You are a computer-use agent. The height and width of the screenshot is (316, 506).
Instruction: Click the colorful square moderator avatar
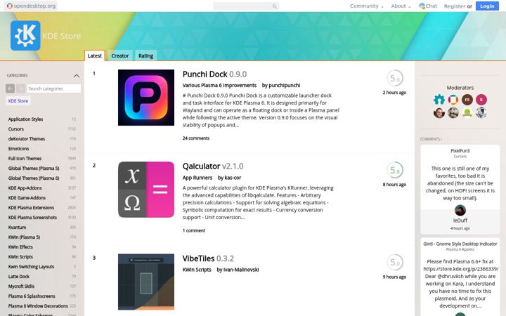point(453,100)
